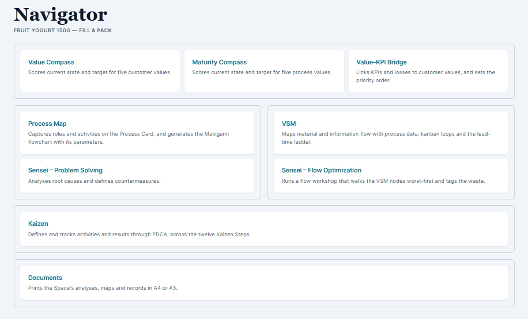Open the Value–KPI Bridge card
Image resolution: width=528 pixels, height=319 pixels.
(428, 71)
